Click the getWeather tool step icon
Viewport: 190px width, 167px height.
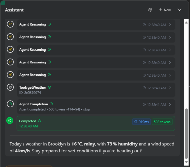point(10,87)
